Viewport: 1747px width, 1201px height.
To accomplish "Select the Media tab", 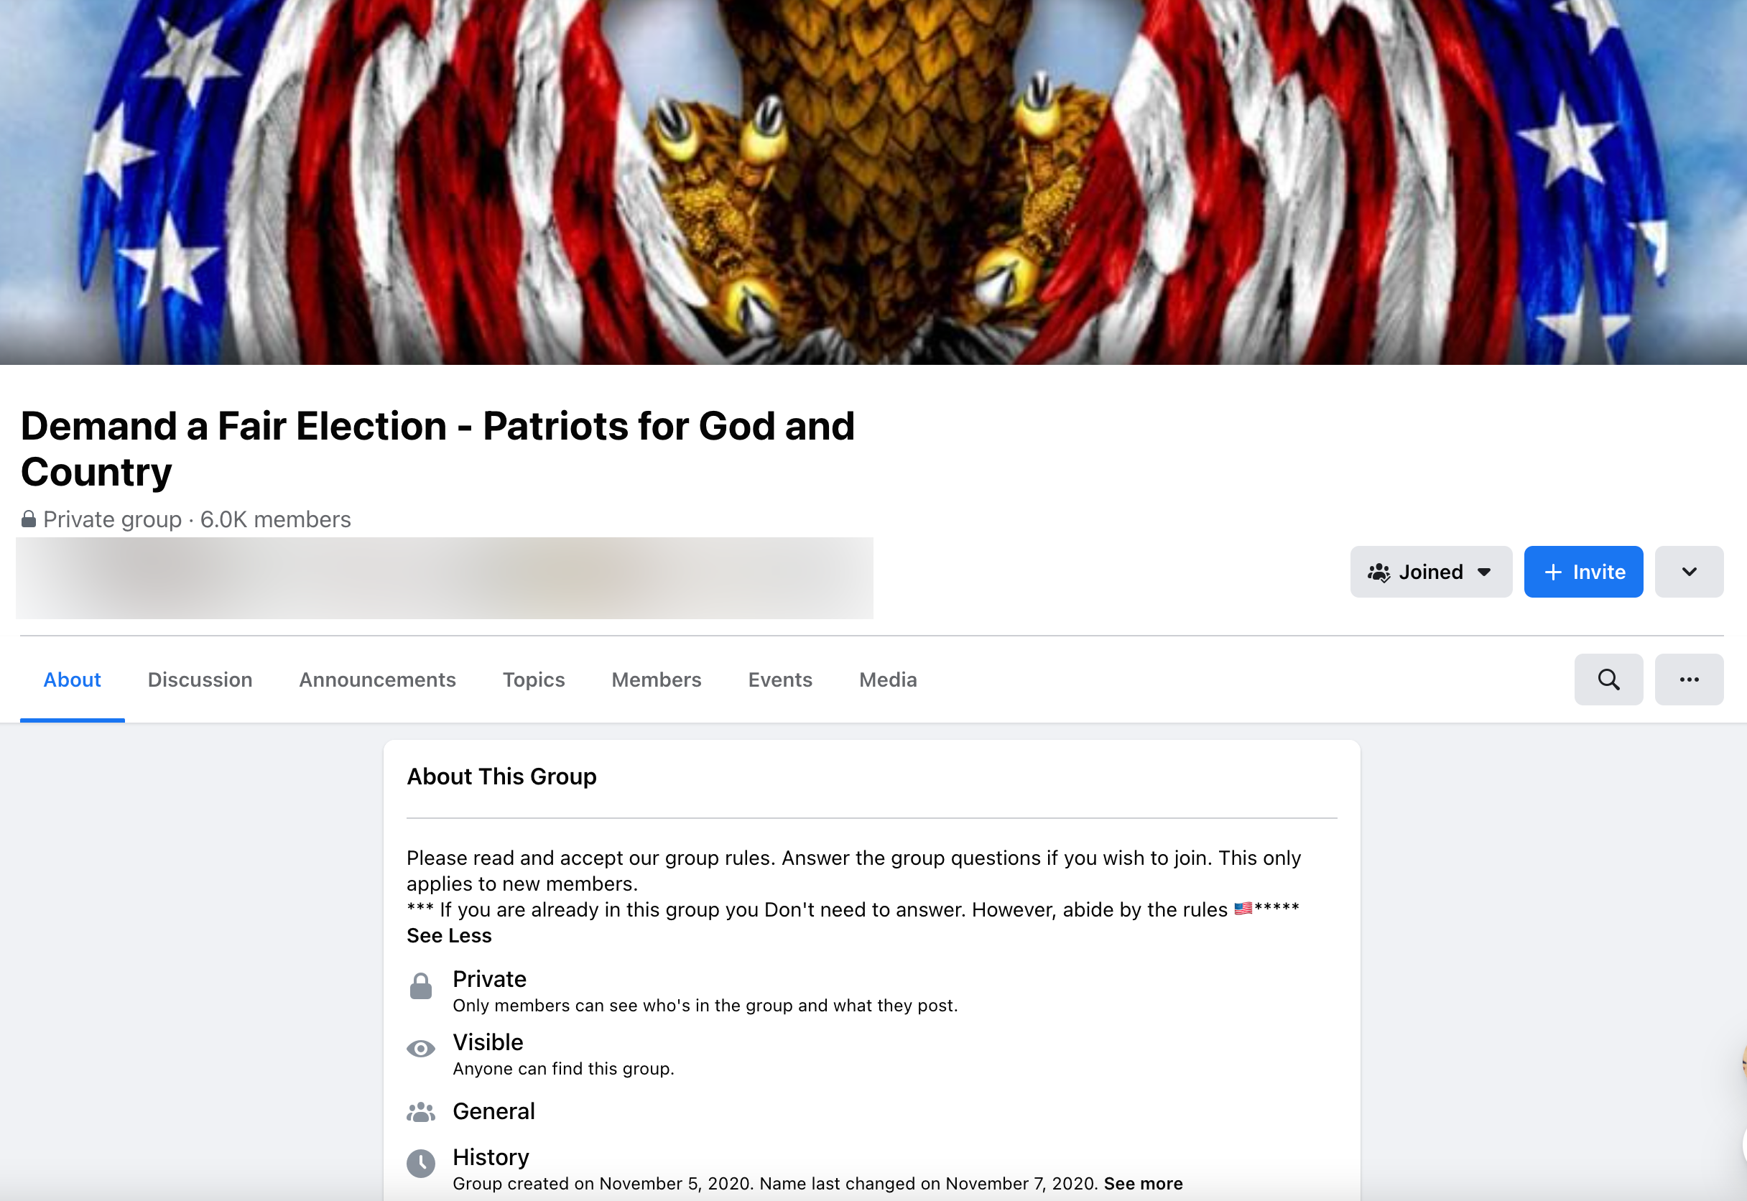I will click(888, 680).
